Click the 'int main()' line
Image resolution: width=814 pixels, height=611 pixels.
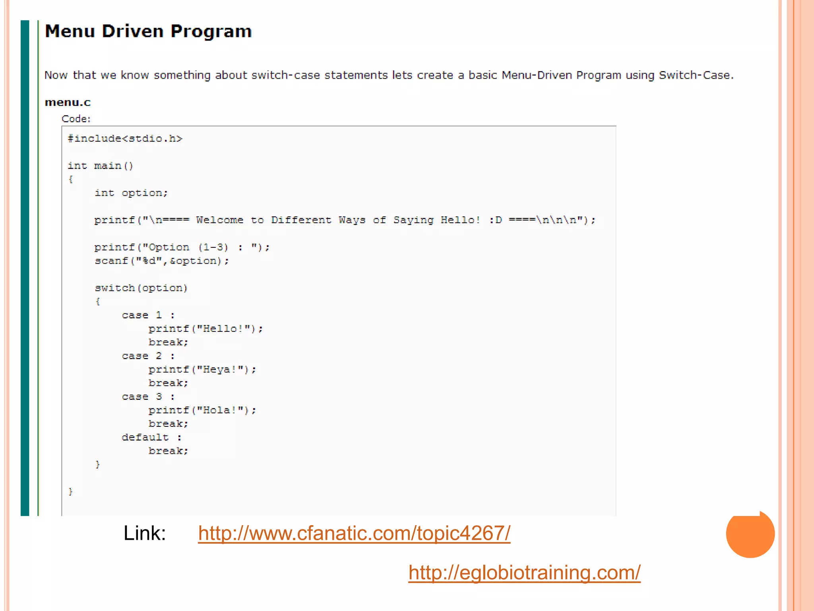tap(100, 166)
